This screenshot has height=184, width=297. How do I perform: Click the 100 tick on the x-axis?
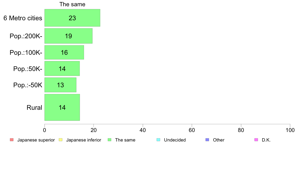[290, 130]
